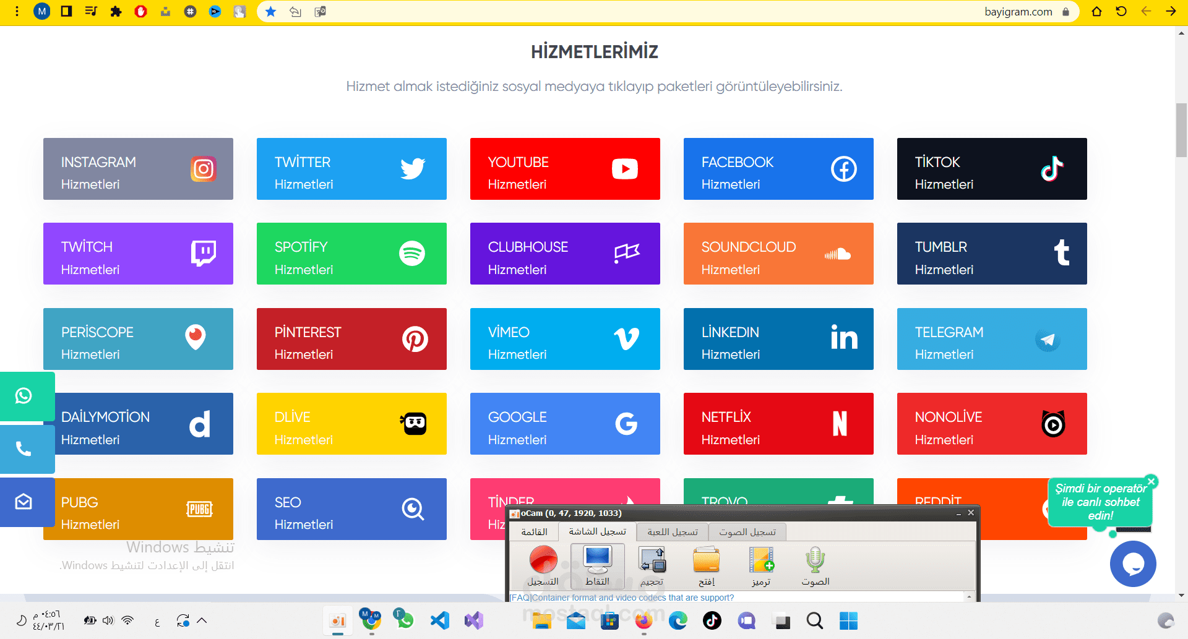Select the Clubhouse Hizmetleri card
The height and width of the screenshot is (639, 1188).
(x=565, y=254)
